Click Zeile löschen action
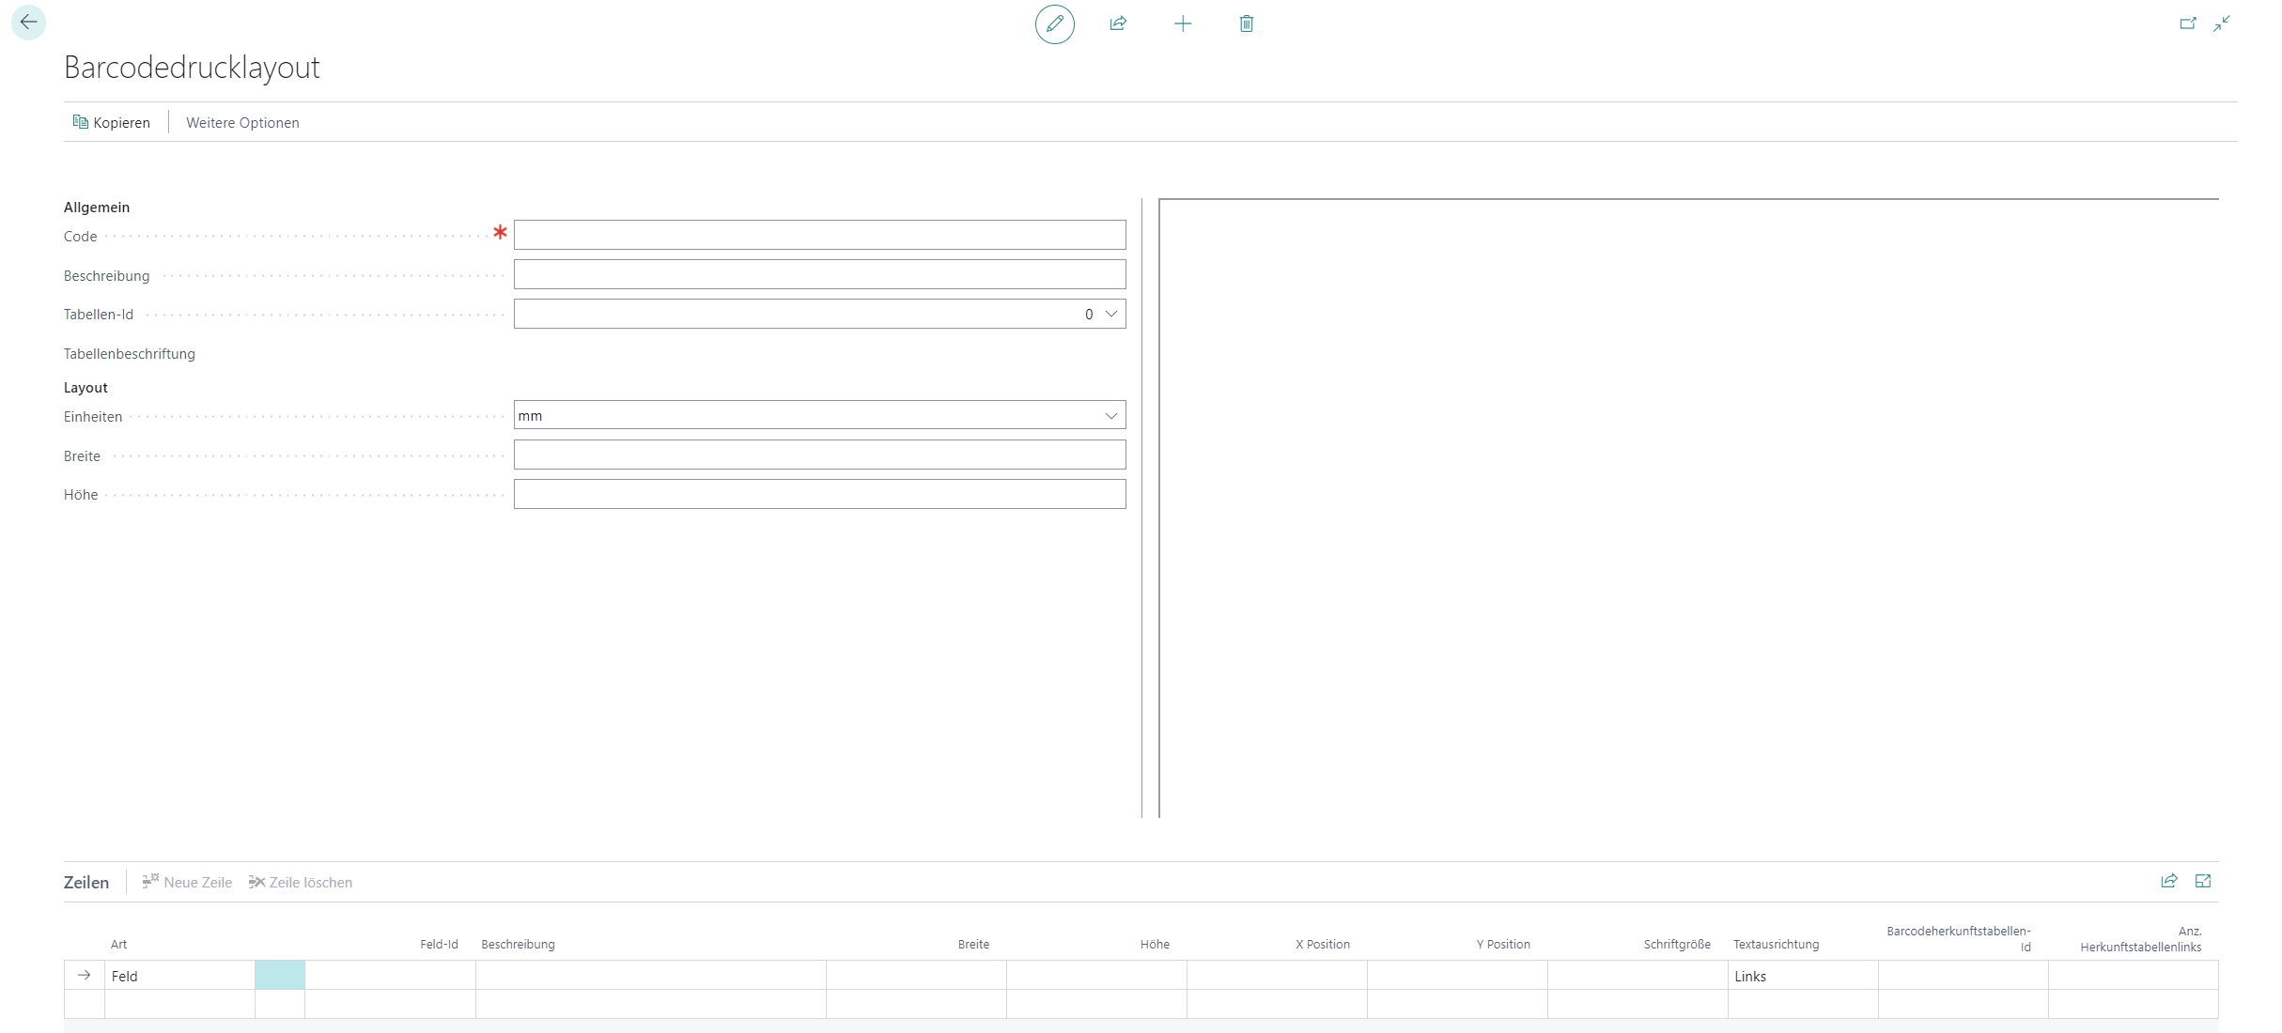2282x1033 pixels. [301, 882]
